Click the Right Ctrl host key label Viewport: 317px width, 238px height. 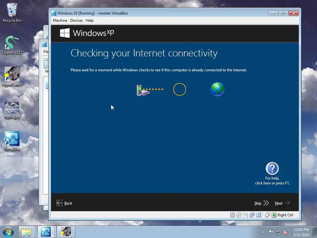285,215
